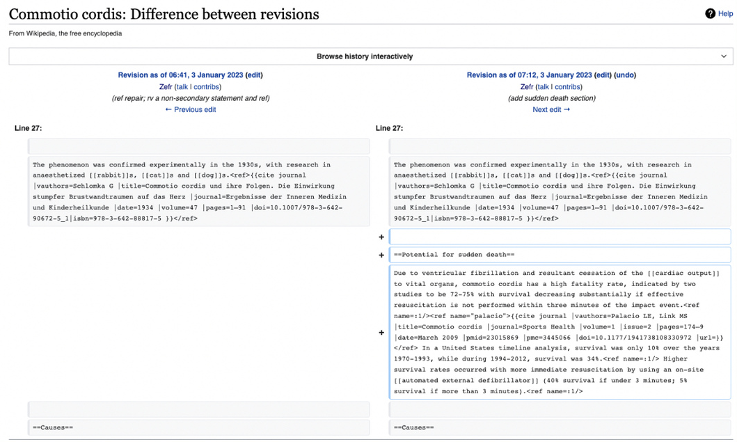737x442 pixels.
Task: Open contribs link under left revision
Action: (x=206, y=87)
